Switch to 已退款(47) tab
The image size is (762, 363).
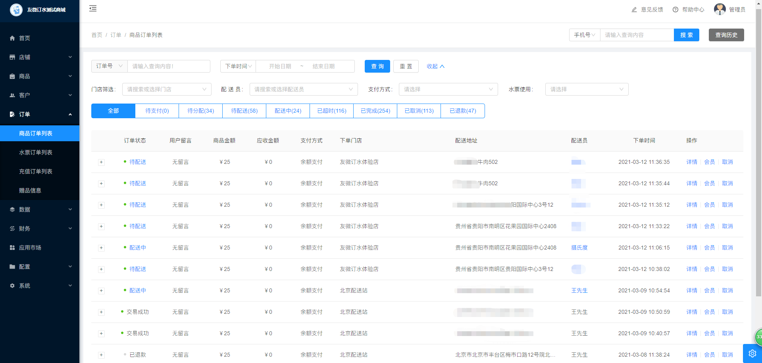click(x=463, y=111)
